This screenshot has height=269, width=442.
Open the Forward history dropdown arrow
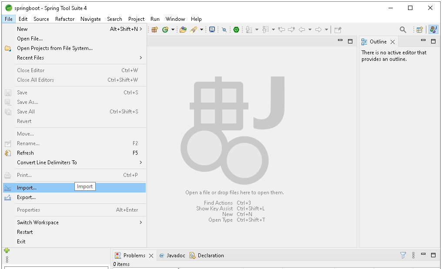pyautogui.click(x=326, y=30)
